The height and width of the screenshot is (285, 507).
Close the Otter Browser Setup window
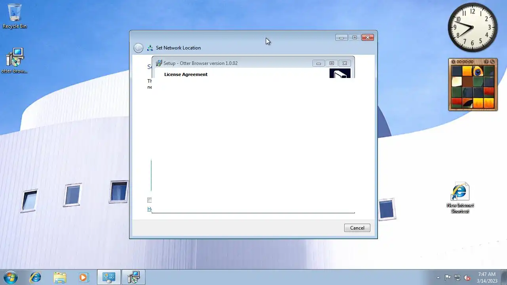(345, 63)
